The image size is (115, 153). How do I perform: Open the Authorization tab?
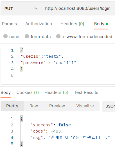[39, 24]
